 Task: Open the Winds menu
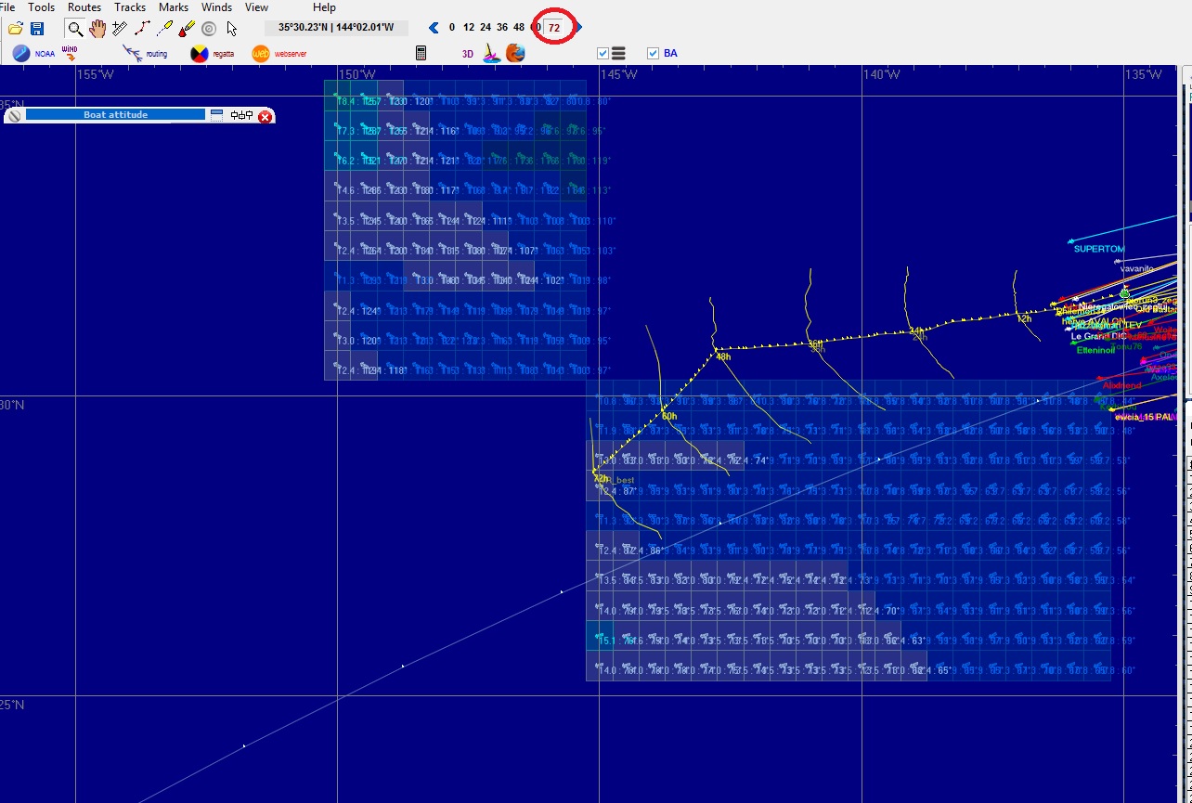click(217, 7)
